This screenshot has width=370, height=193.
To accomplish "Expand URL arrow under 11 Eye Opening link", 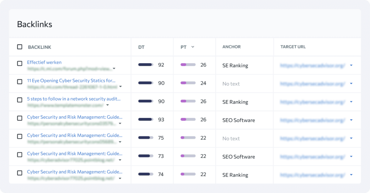I will pyautogui.click(x=120, y=87).
